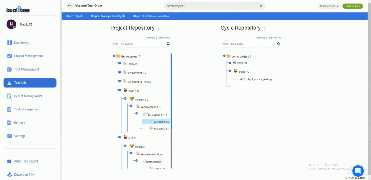This screenshot has height=180, width=371.
Task: Open the Dashboard sidebar icon
Action: click(9, 43)
